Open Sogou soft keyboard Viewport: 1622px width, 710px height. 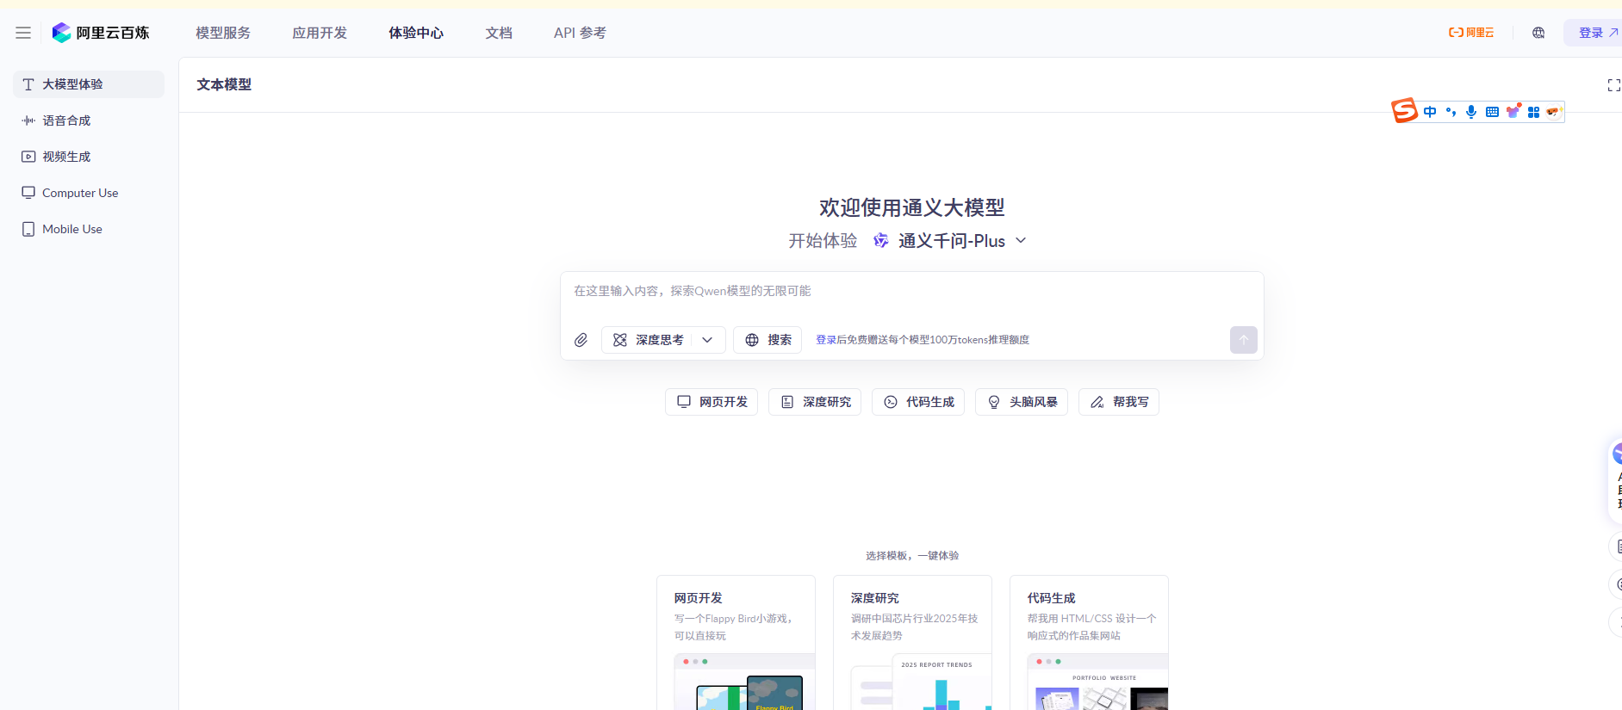click(x=1492, y=112)
